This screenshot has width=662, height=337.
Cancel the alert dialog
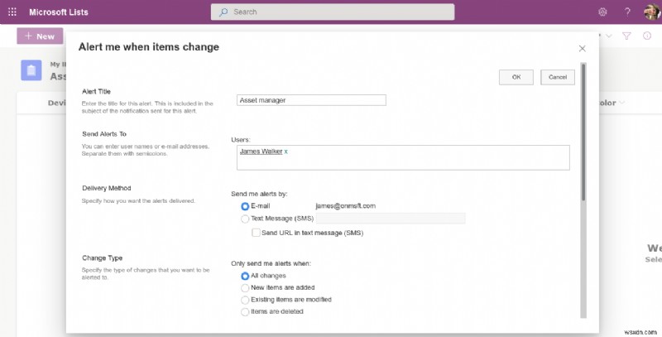557,77
